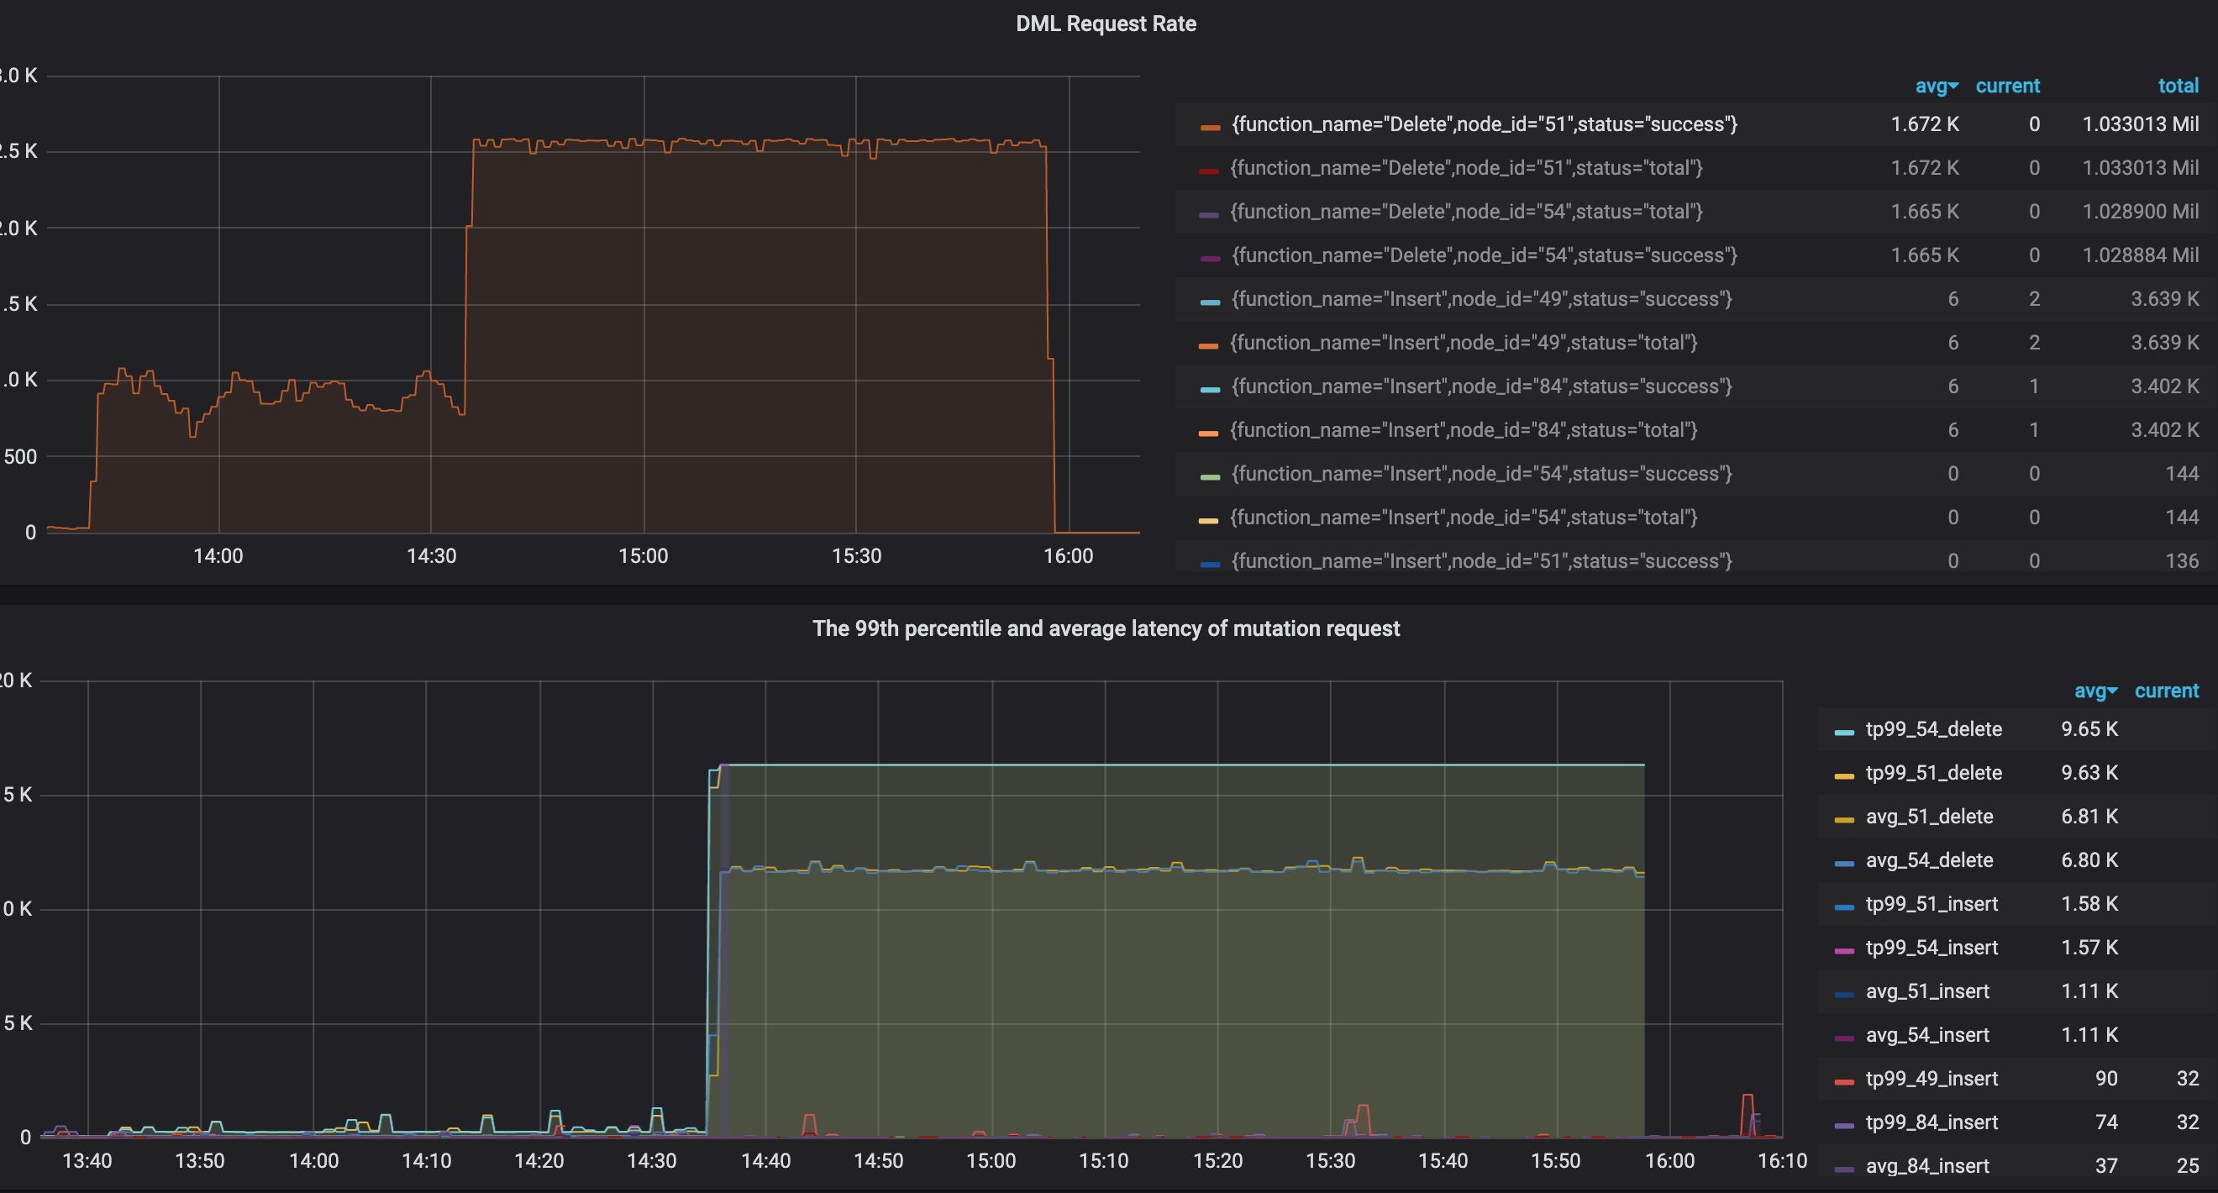The image size is (2218, 1193).
Task: Sort by the current column header
Action: [2008, 86]
